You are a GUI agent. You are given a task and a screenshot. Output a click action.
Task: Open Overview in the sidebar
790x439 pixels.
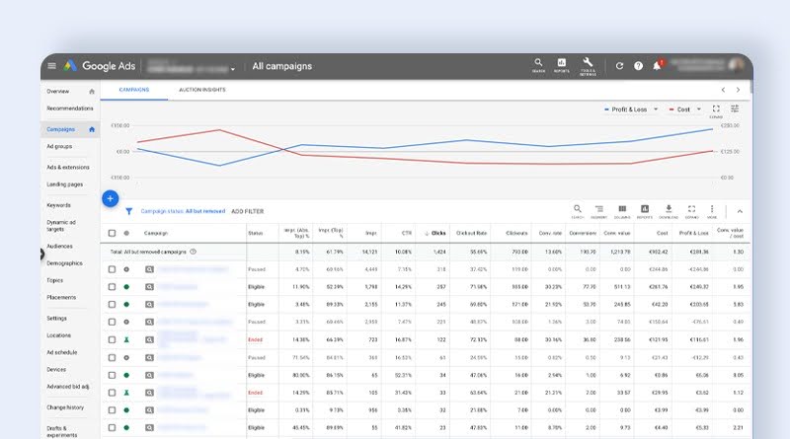pyautogui.click(x=58, y=92)
